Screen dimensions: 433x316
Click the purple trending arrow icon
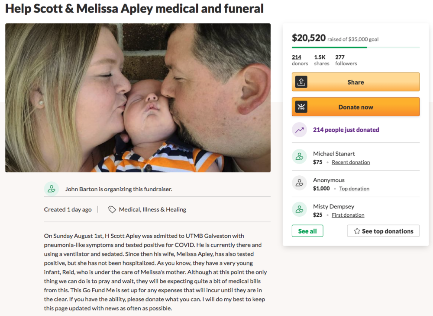(299, 130)
